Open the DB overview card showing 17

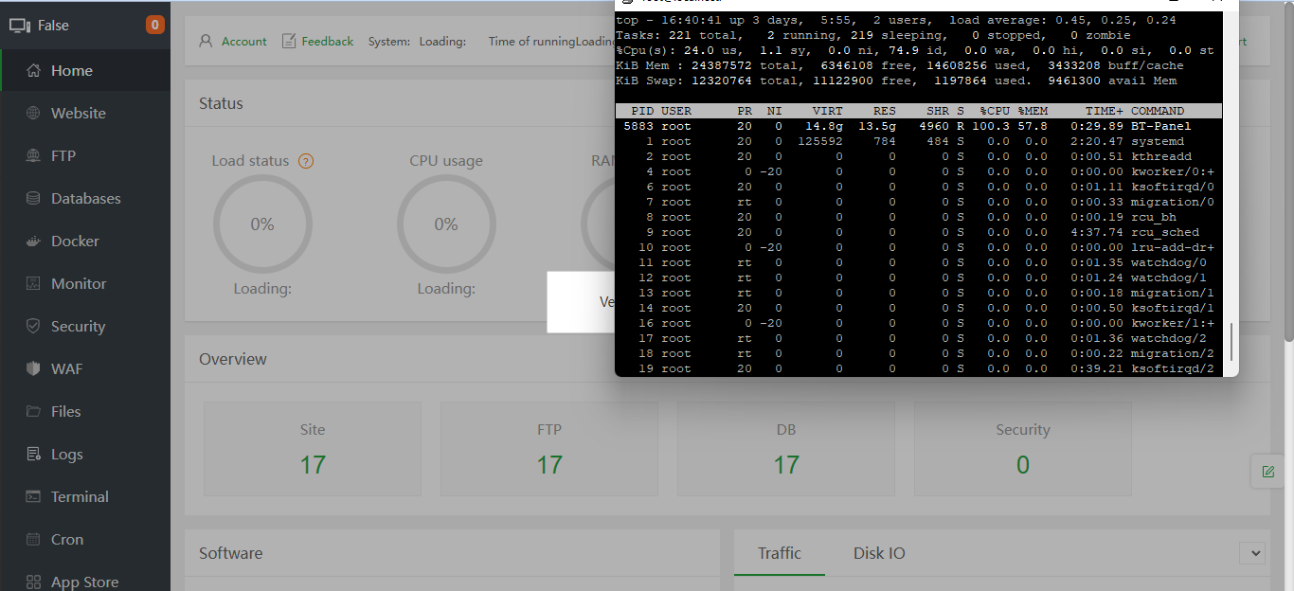click(x=786, y=449)
